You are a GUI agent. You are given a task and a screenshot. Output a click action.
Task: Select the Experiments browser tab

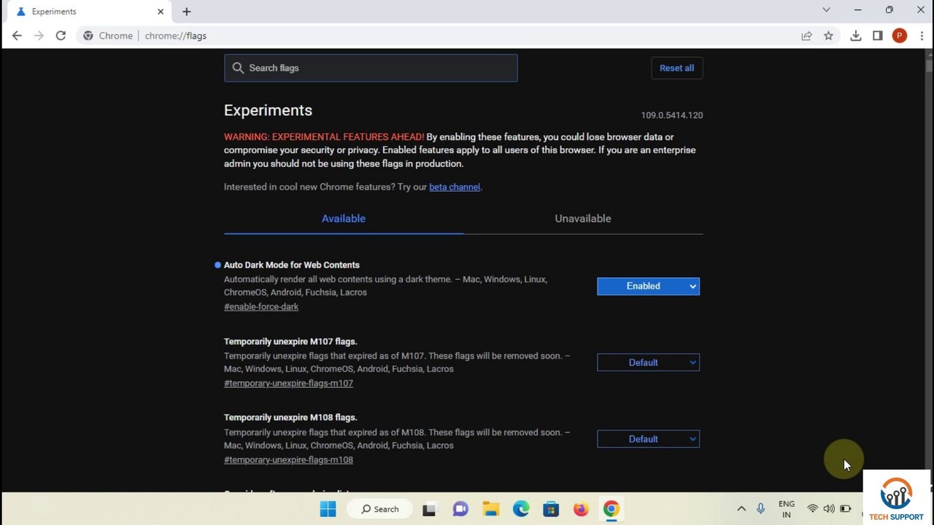click(88, 12)
